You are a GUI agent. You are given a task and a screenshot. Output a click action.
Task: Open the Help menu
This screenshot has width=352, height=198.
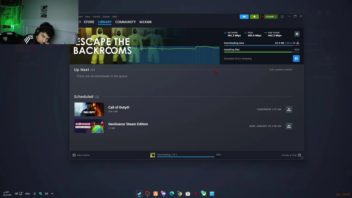tap(115, 16)
